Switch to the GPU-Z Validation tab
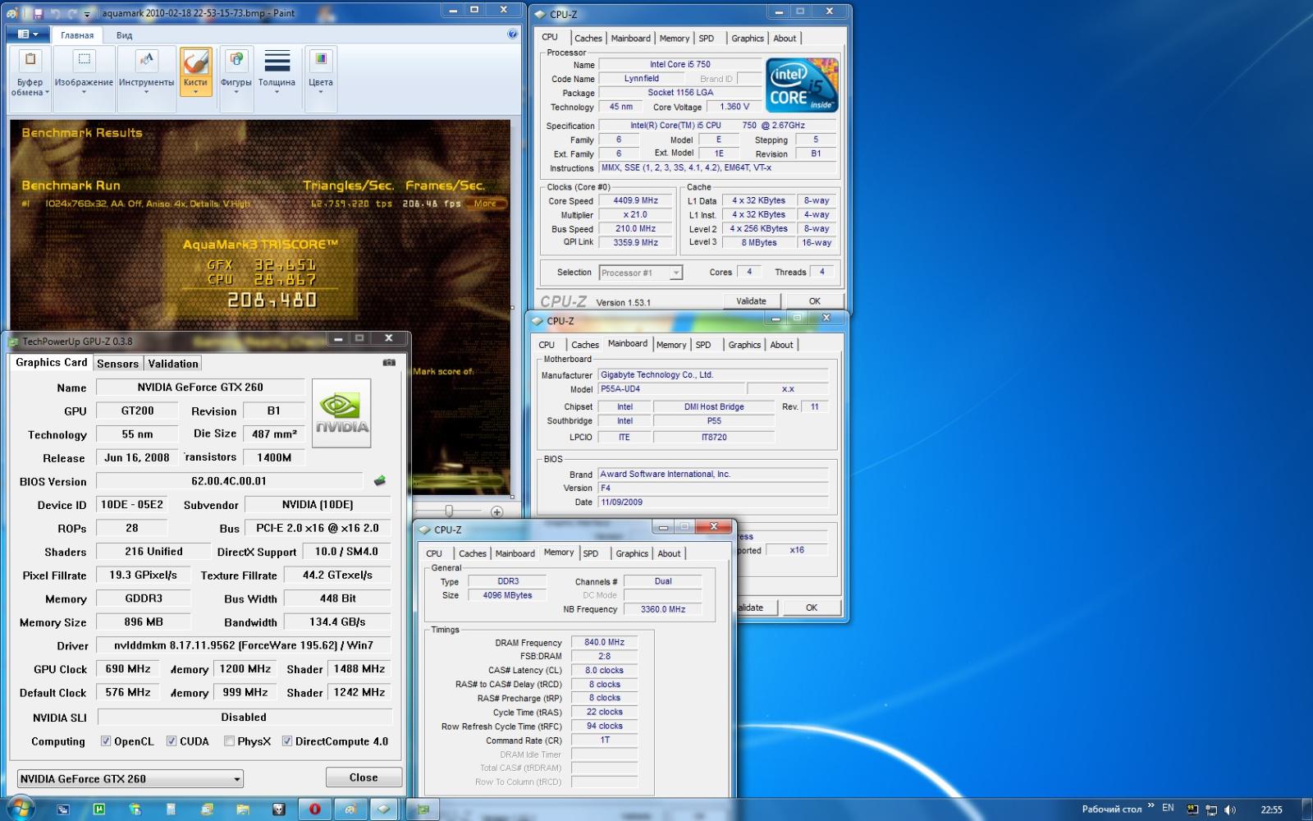Viewport: 1313px width, 821px height. tap(173, 364)
